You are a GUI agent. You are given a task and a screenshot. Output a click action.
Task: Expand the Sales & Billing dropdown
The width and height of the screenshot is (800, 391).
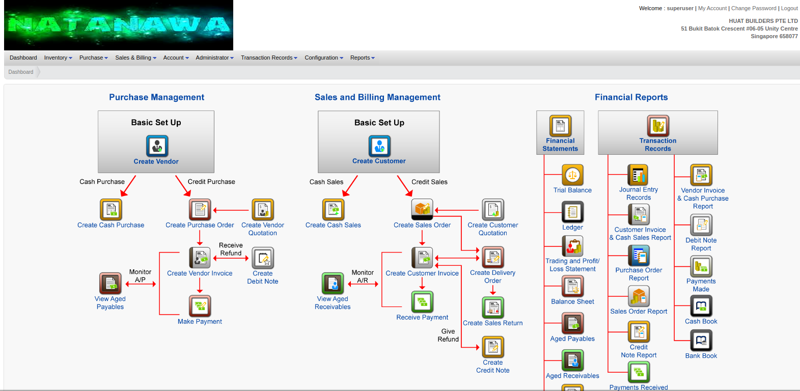click(x=135, y=58)
